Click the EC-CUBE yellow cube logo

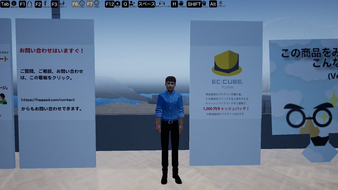click(x=227, y=63)
